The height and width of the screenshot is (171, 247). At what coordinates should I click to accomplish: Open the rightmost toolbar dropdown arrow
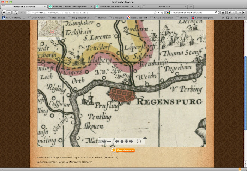(x=244, y=12)
